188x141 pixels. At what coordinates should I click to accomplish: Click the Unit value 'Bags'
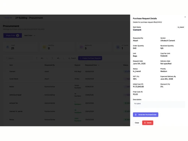pyautogui.click(x=135, y=56)
